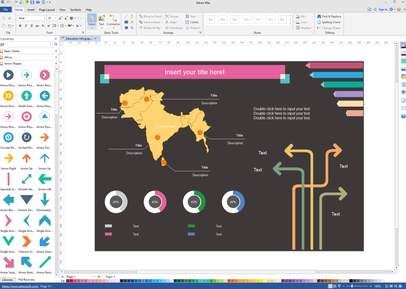Open the Page Layout tab
This screenshot has height=289, width=406.
(x=47, y=10)
